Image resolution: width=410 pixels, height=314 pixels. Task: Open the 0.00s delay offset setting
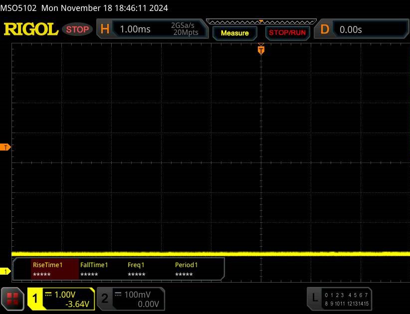click(351, 29)
